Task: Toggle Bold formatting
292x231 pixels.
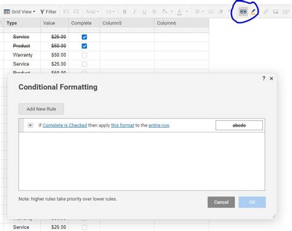Action: point(124,12)
